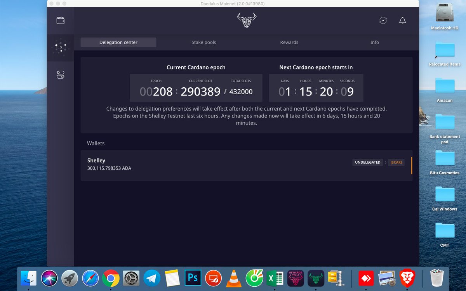Screen dimensions: 466x291
Task: Click Next Cardano epoch starts in heading
Action: (x=316, y=67)
